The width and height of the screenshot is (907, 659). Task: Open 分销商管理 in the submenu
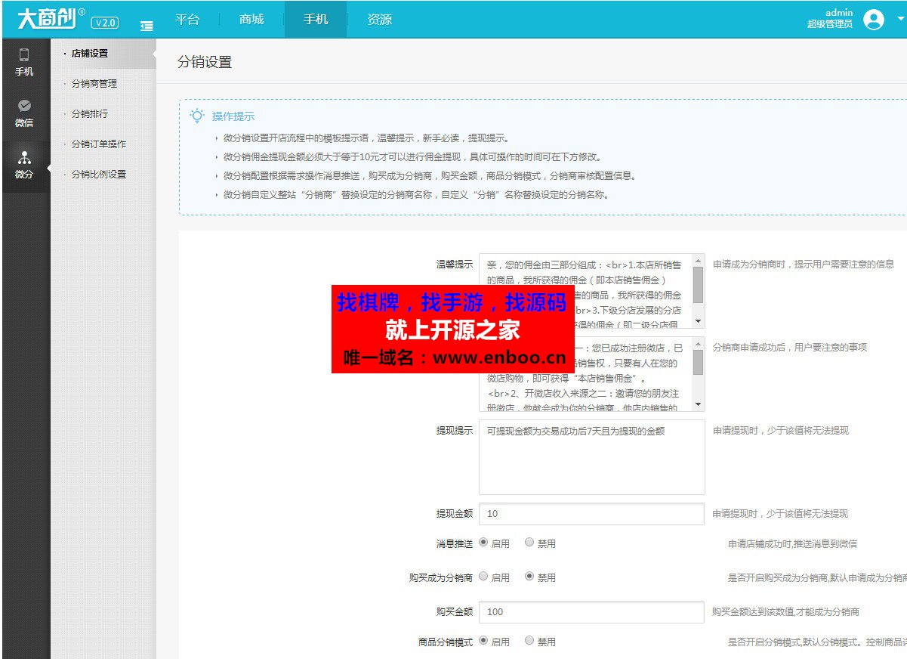pos(94,84)
